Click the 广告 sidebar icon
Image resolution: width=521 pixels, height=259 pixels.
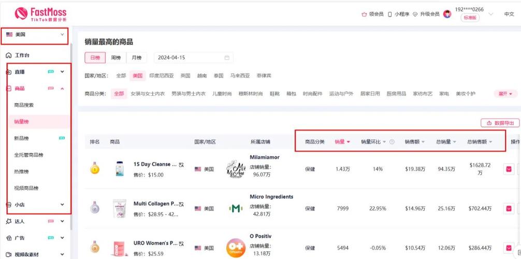click(9, 238)
